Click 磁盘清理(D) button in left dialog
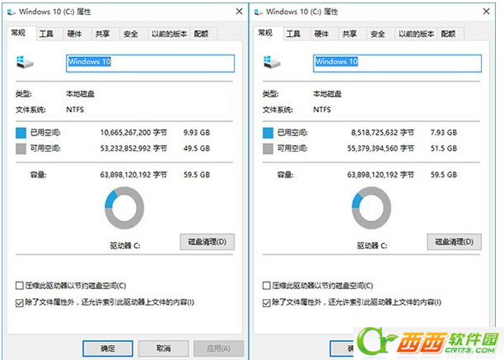Image resolution: width=504 pixels, height=360 pixels. 208,241
